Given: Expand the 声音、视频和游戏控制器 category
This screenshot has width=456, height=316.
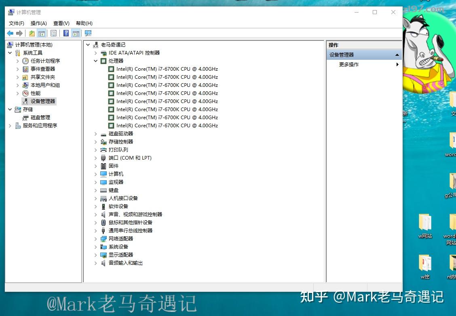Looking at the screenshot, I should tap(95, 215).
